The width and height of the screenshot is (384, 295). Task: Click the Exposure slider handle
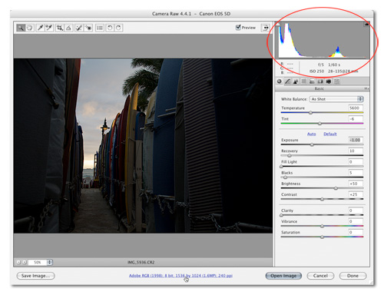click(x=312, y=144)
